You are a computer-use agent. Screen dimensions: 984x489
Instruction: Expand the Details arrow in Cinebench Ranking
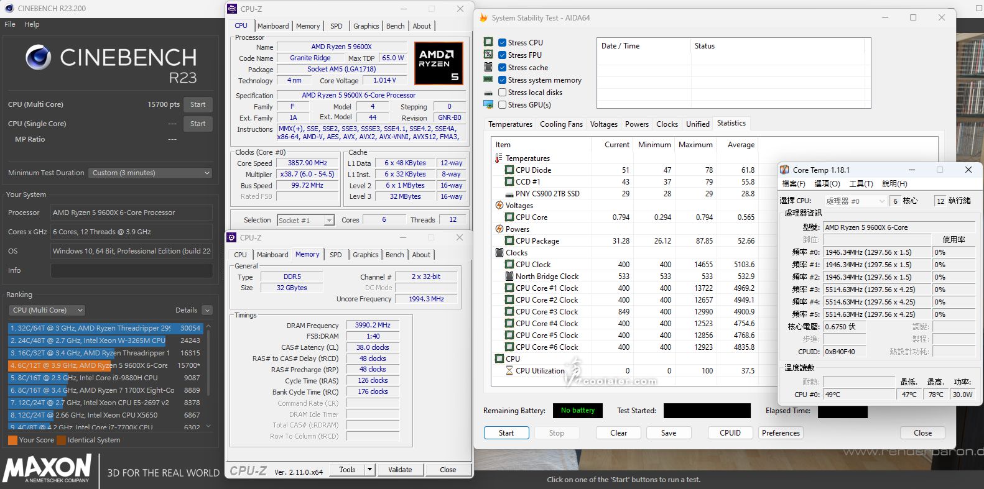pos(207,310)
